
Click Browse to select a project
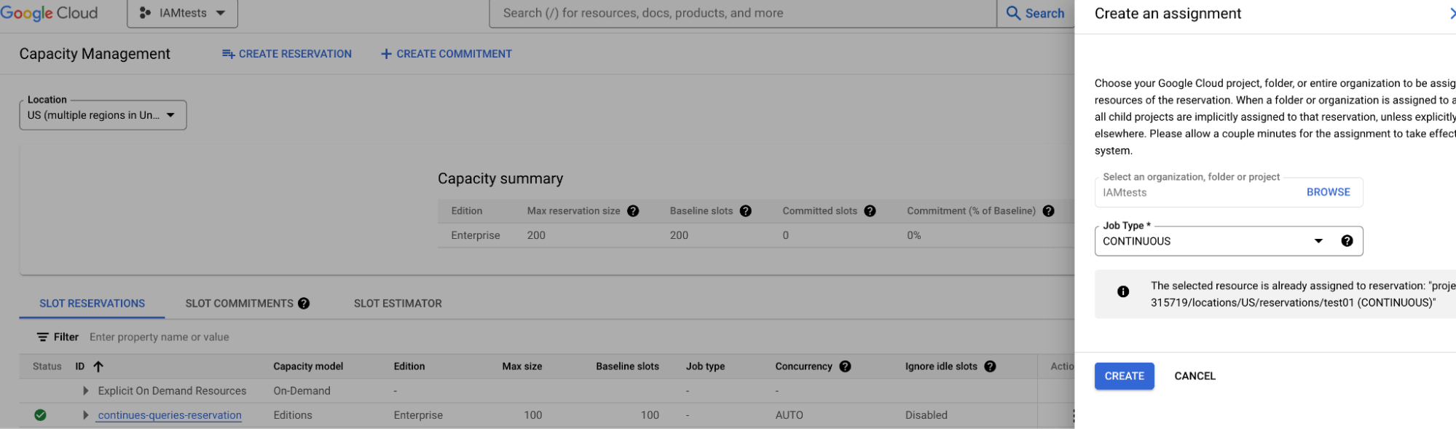(x=1328, y=192)
